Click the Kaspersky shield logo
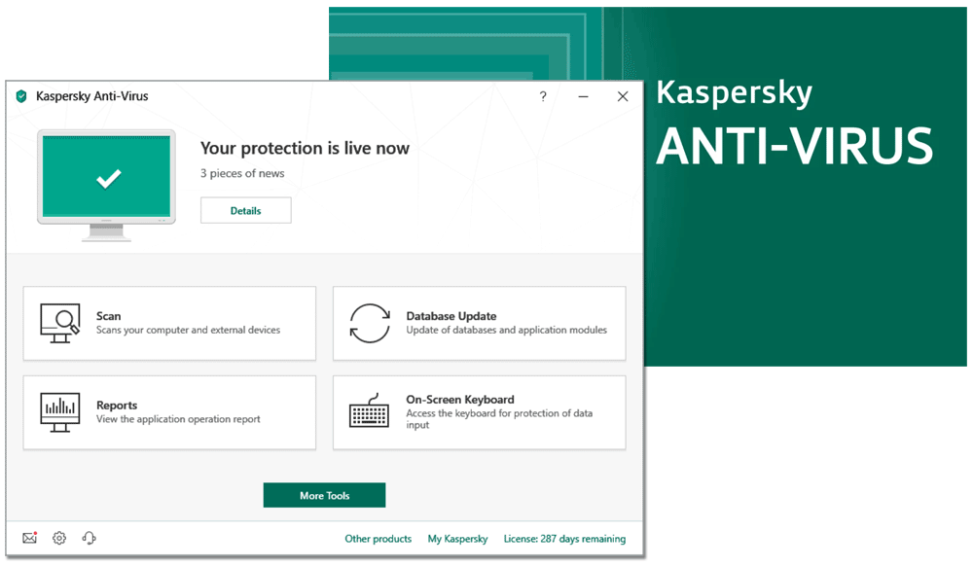The height and width of the screenshot is (566, 973). (x=22, y=96)
